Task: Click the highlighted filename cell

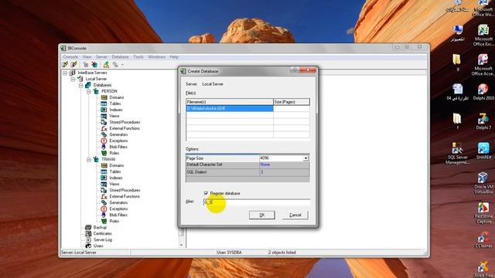Action: pos(230,108)
